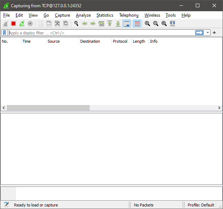Click the scrollbar right arrow
Viewport: 223px width, 209px height.
click(219, 108)
